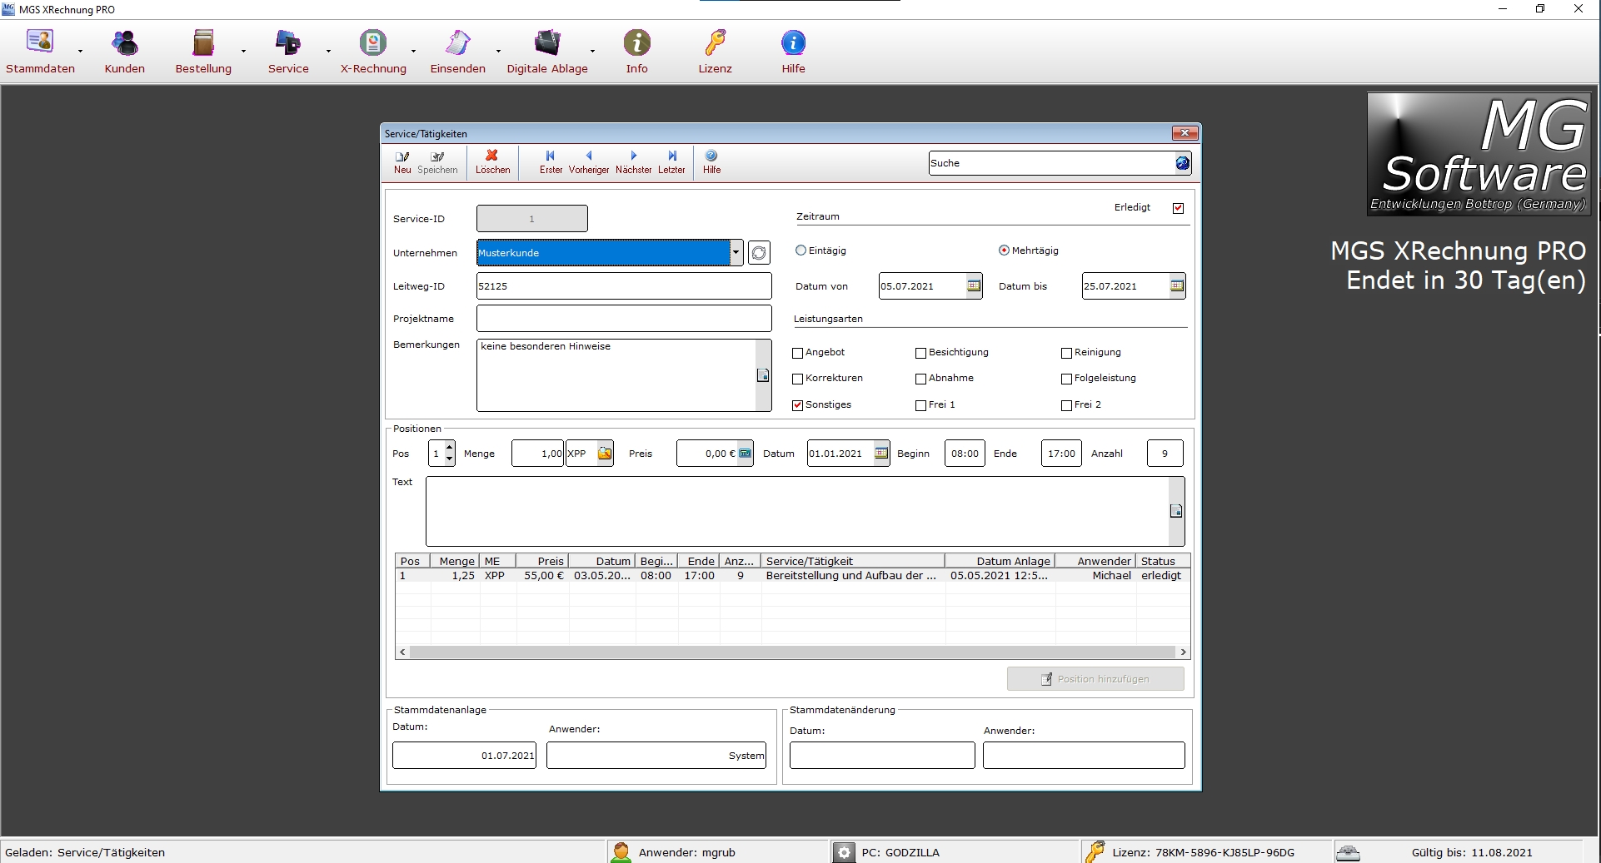Expand the X-Rechnung menu arrow
The height and width of the screenshot is (863, 1601).
(x=413, y=52)
